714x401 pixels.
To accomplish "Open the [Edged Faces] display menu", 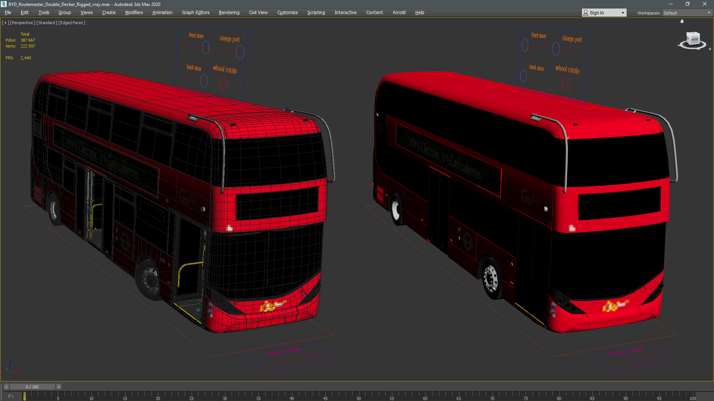I will 72,23.
